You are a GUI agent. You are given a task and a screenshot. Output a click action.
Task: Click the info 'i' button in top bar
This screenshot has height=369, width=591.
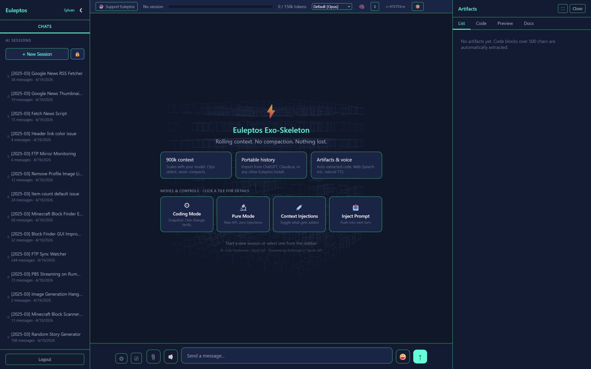(x=375, y=7)
